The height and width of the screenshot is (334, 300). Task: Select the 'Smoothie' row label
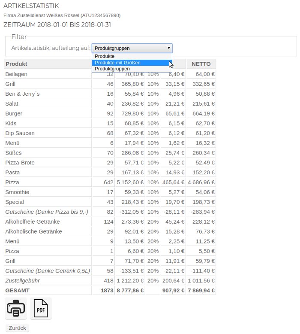17,192
